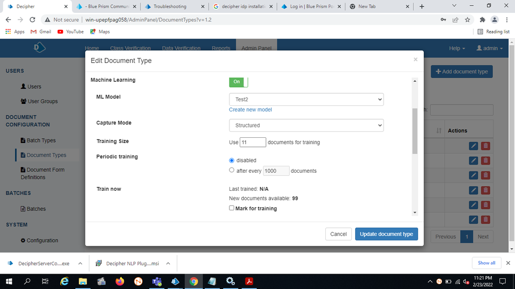Switch to the Log in Blue Prism Portal tab
515x289 pixels.
pyautogui.click(x=311, y=7)
